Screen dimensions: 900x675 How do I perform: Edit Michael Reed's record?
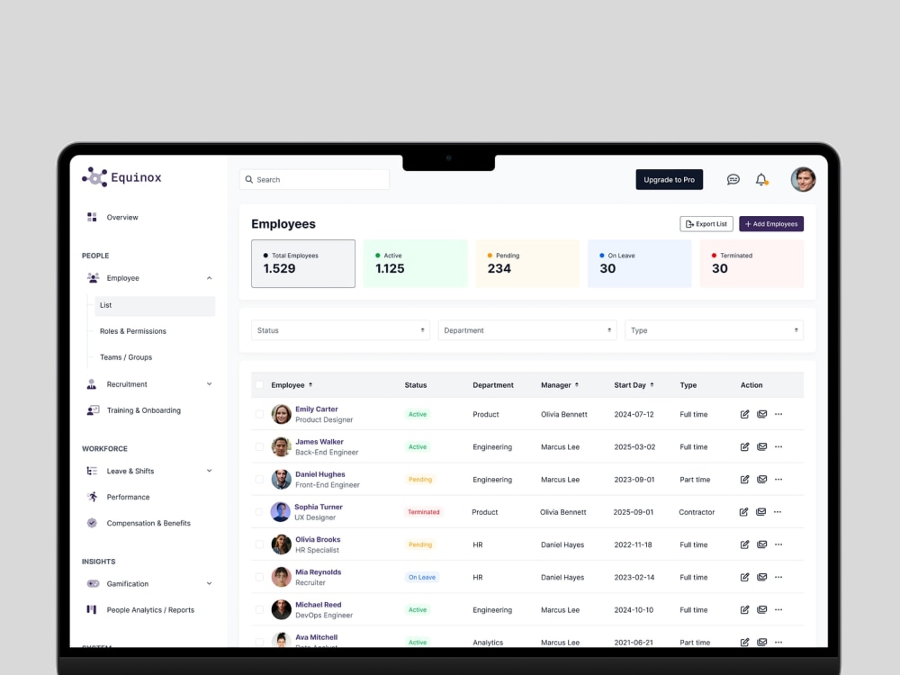[x=744, y=609]
